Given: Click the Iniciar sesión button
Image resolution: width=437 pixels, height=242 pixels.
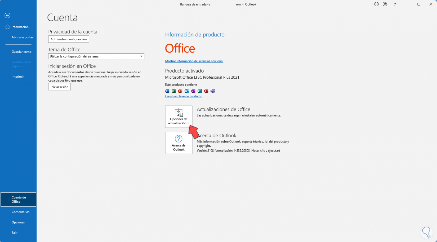Looking at the screenshot, I should coord(59,87).
